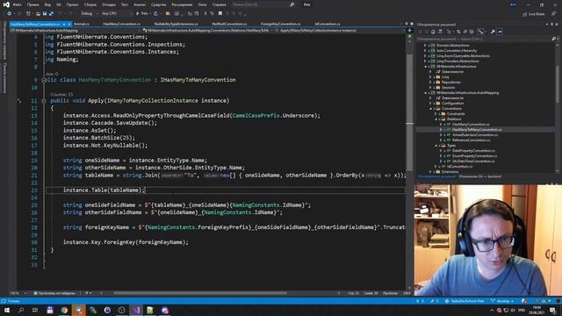Click the restart/refresh toolbar icon
The image size is (562, 316).
(x=155, y=14)
